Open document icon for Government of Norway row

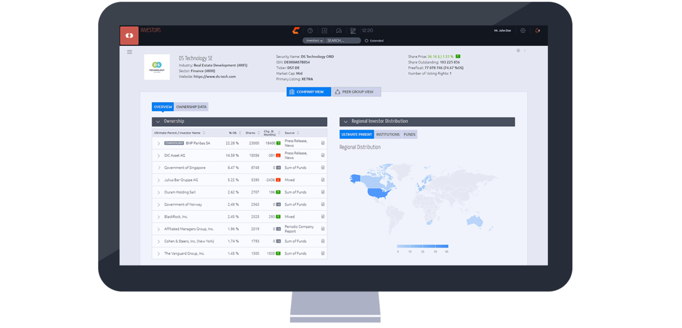coord(323,204)
